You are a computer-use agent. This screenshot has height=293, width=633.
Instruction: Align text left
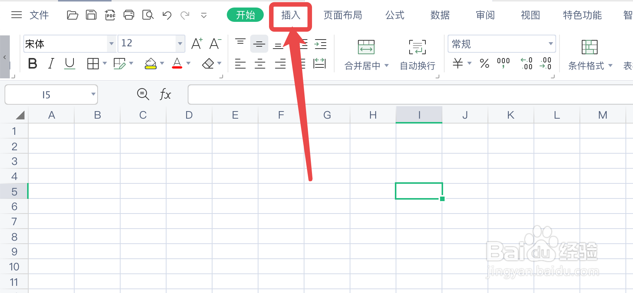click(240, 64)
